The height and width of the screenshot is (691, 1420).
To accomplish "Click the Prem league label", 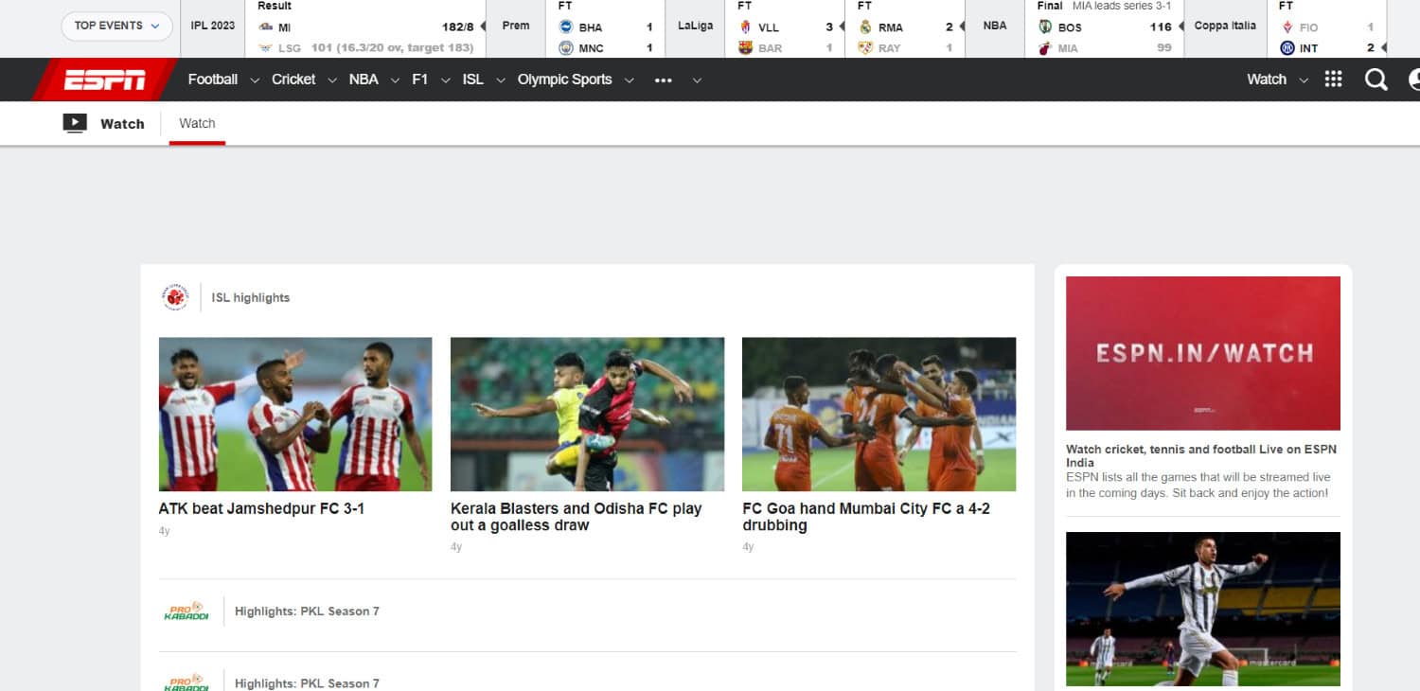I will coord(516,26).
